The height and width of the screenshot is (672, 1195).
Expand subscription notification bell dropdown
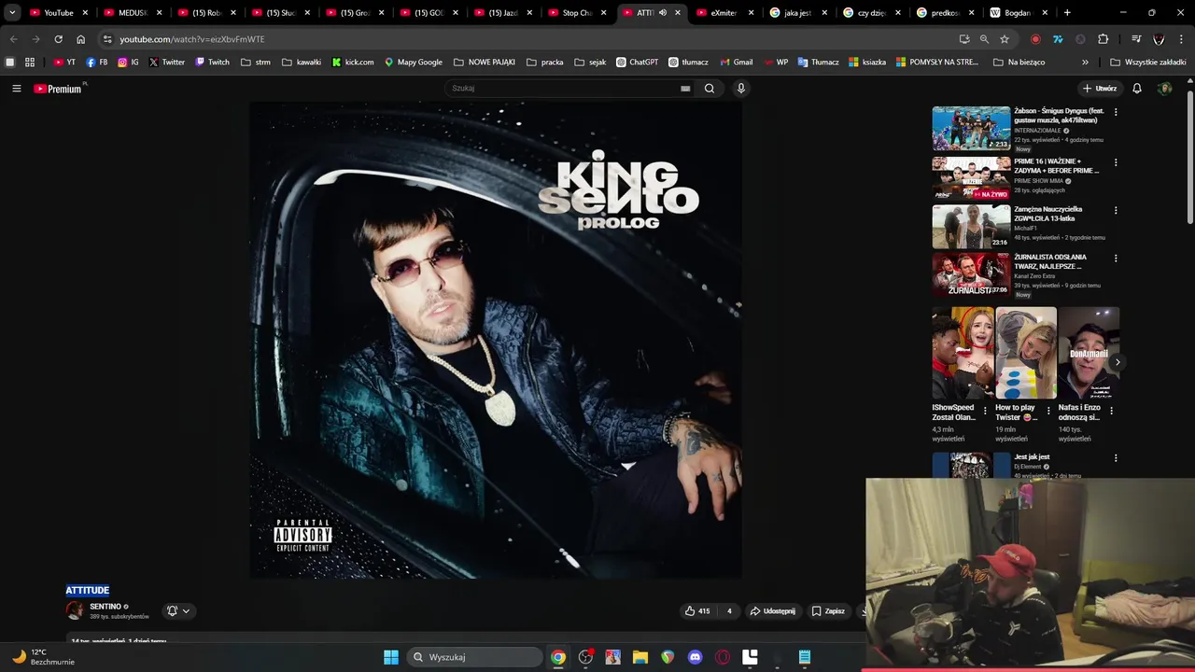(x=178, y=611)
